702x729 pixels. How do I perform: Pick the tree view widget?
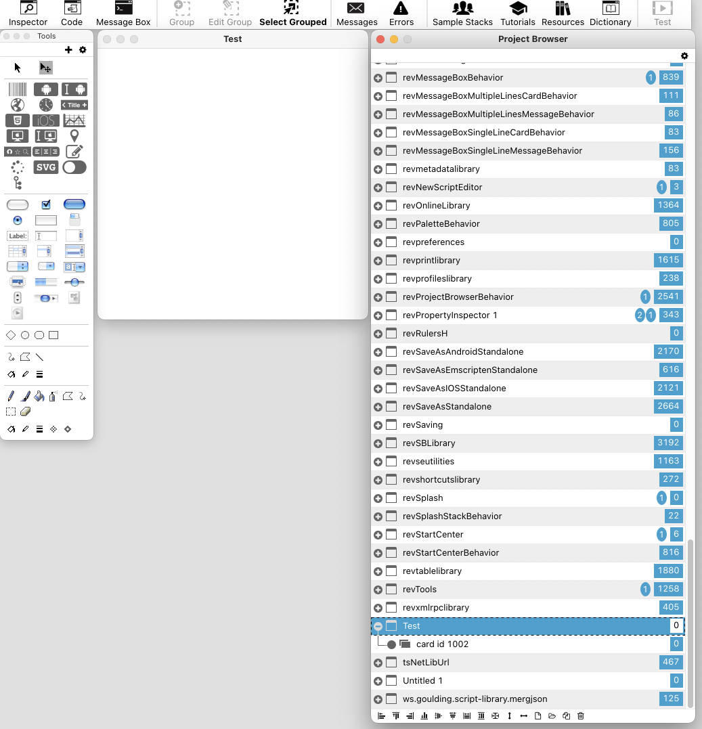coord(18,183)
